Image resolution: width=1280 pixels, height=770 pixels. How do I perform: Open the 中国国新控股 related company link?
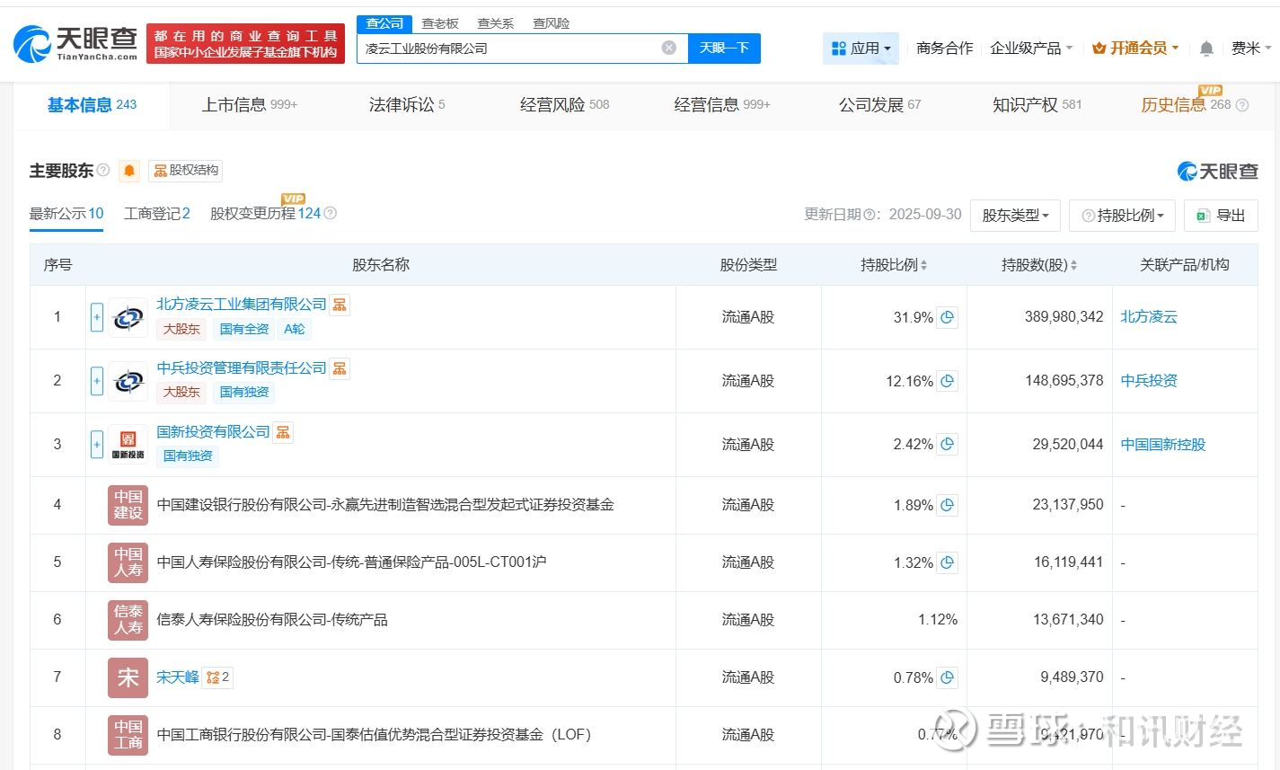point(1162,445)
